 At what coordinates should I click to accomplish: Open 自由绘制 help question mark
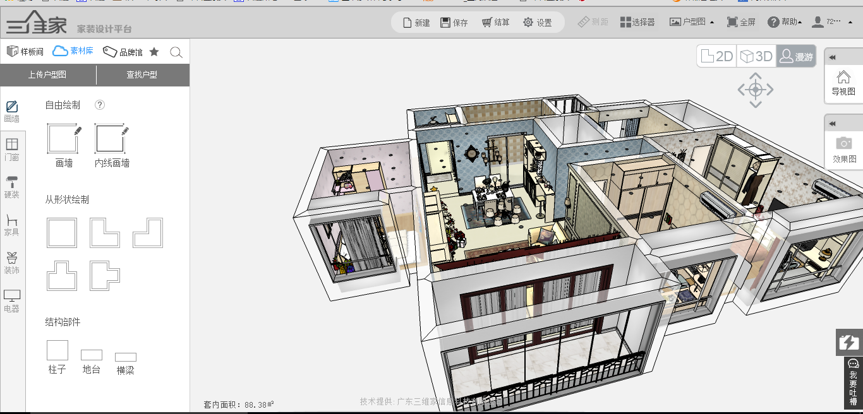(x=99, y=105)
